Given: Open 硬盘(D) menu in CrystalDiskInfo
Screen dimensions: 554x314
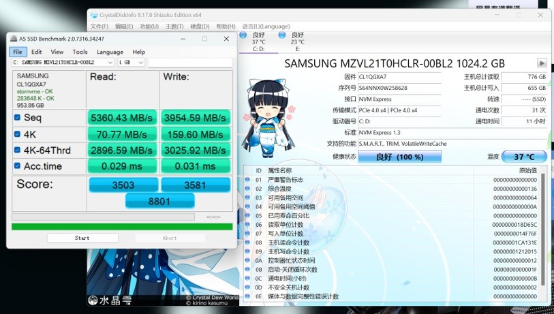Looking at the screenshot, I should (x=200, y=27).
